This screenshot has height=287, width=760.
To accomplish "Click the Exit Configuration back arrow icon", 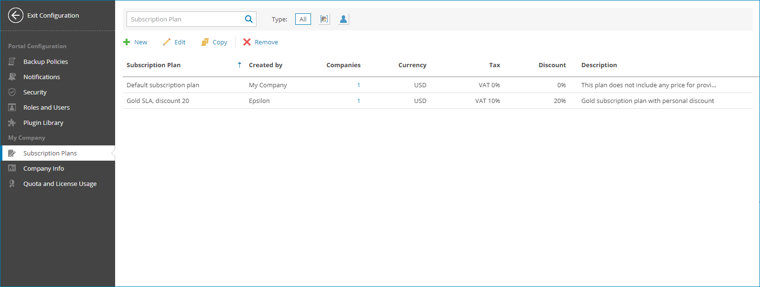I will tap(16, 15).
